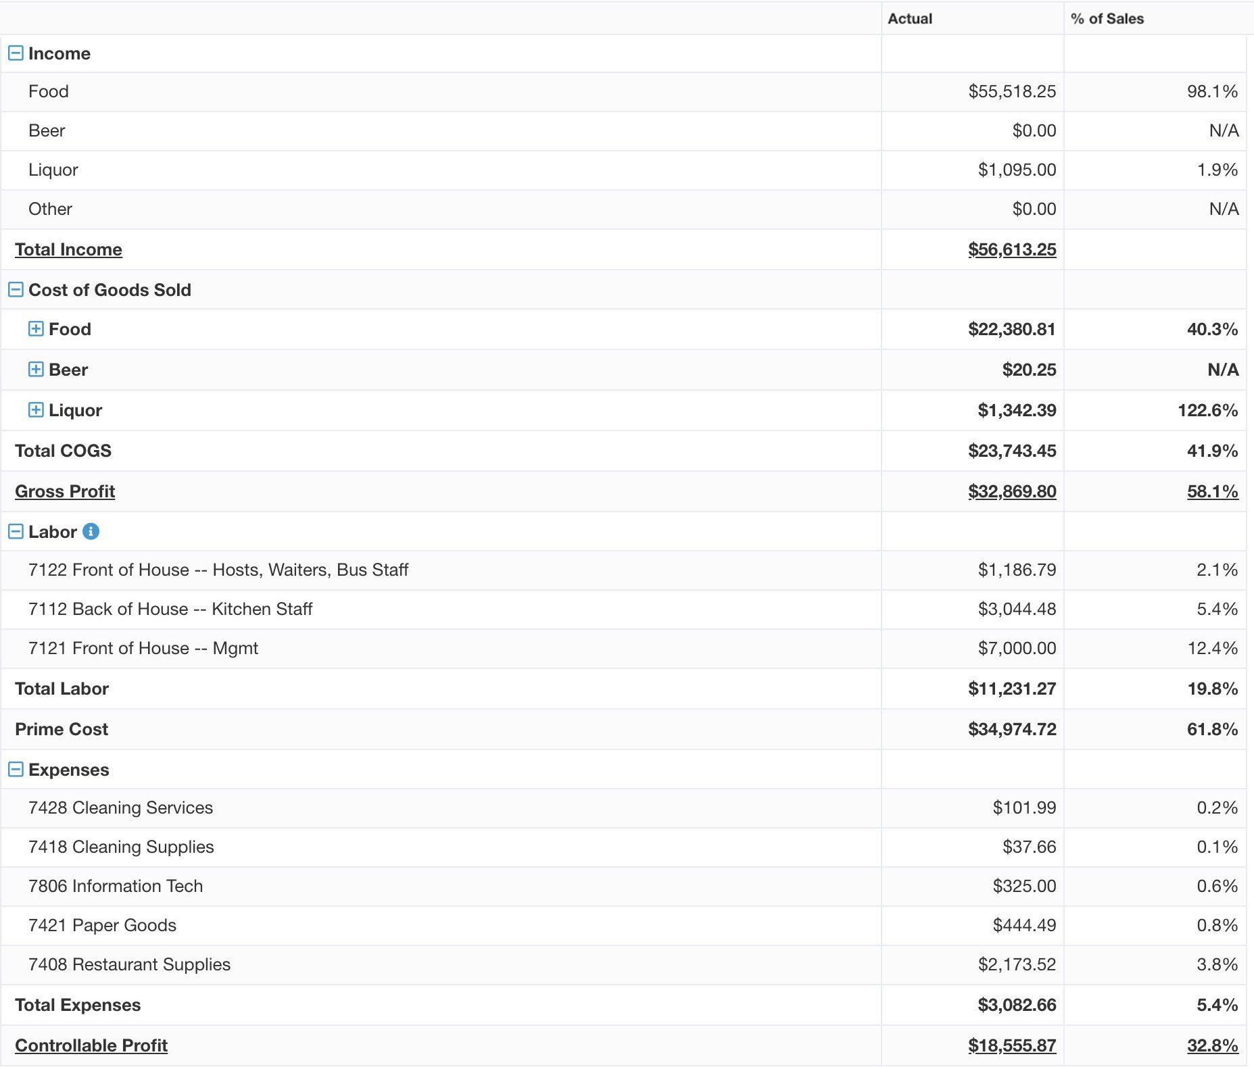Select the Other income row label
The width and height of the screenshot is (1254, 1067).
click(x=50, y=209)
